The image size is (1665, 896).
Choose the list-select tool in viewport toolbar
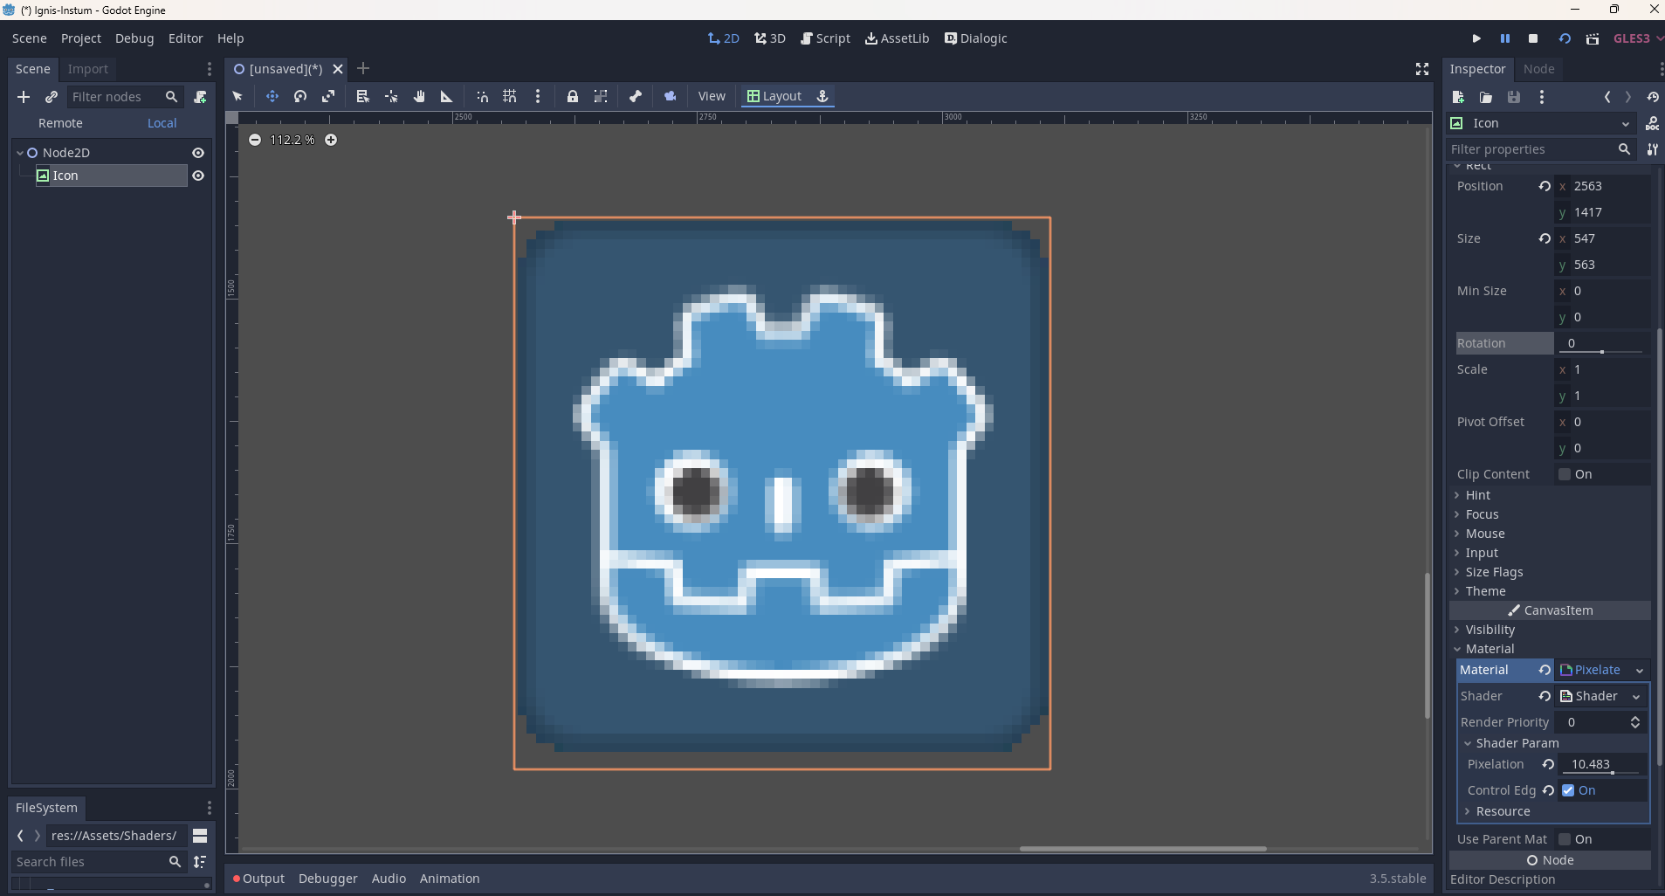point(363,96)
